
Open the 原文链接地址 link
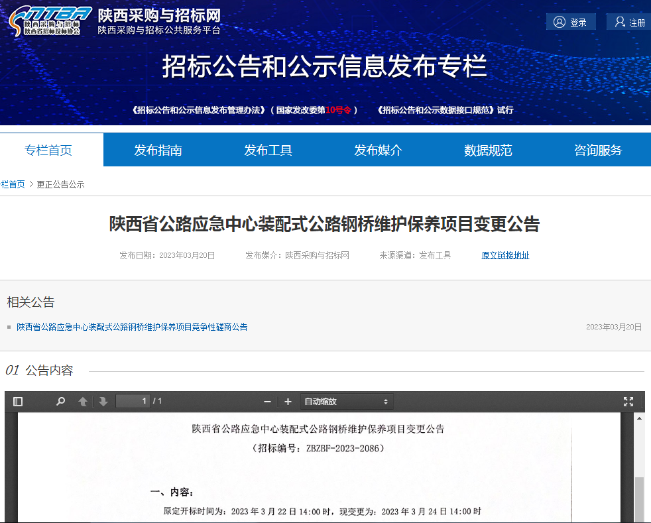505,255
